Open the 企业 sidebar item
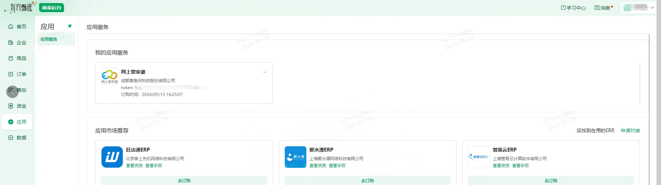This screenshot has width=661, height=185. click(17, 42)
